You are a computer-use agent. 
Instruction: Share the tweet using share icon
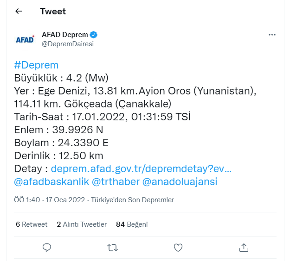point(244,248)
